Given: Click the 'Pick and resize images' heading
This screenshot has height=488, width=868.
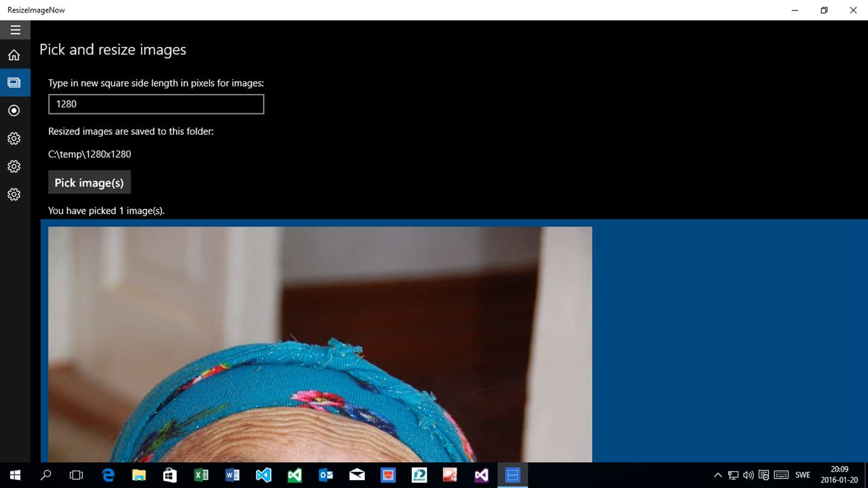Looking at the screenshot, I should [x=113, y=49].
